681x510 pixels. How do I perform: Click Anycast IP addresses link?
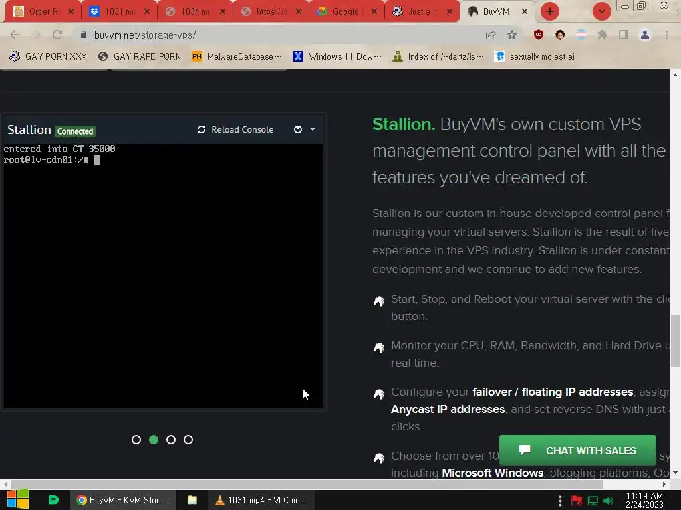pyautogui.click(x=448, y=409)
